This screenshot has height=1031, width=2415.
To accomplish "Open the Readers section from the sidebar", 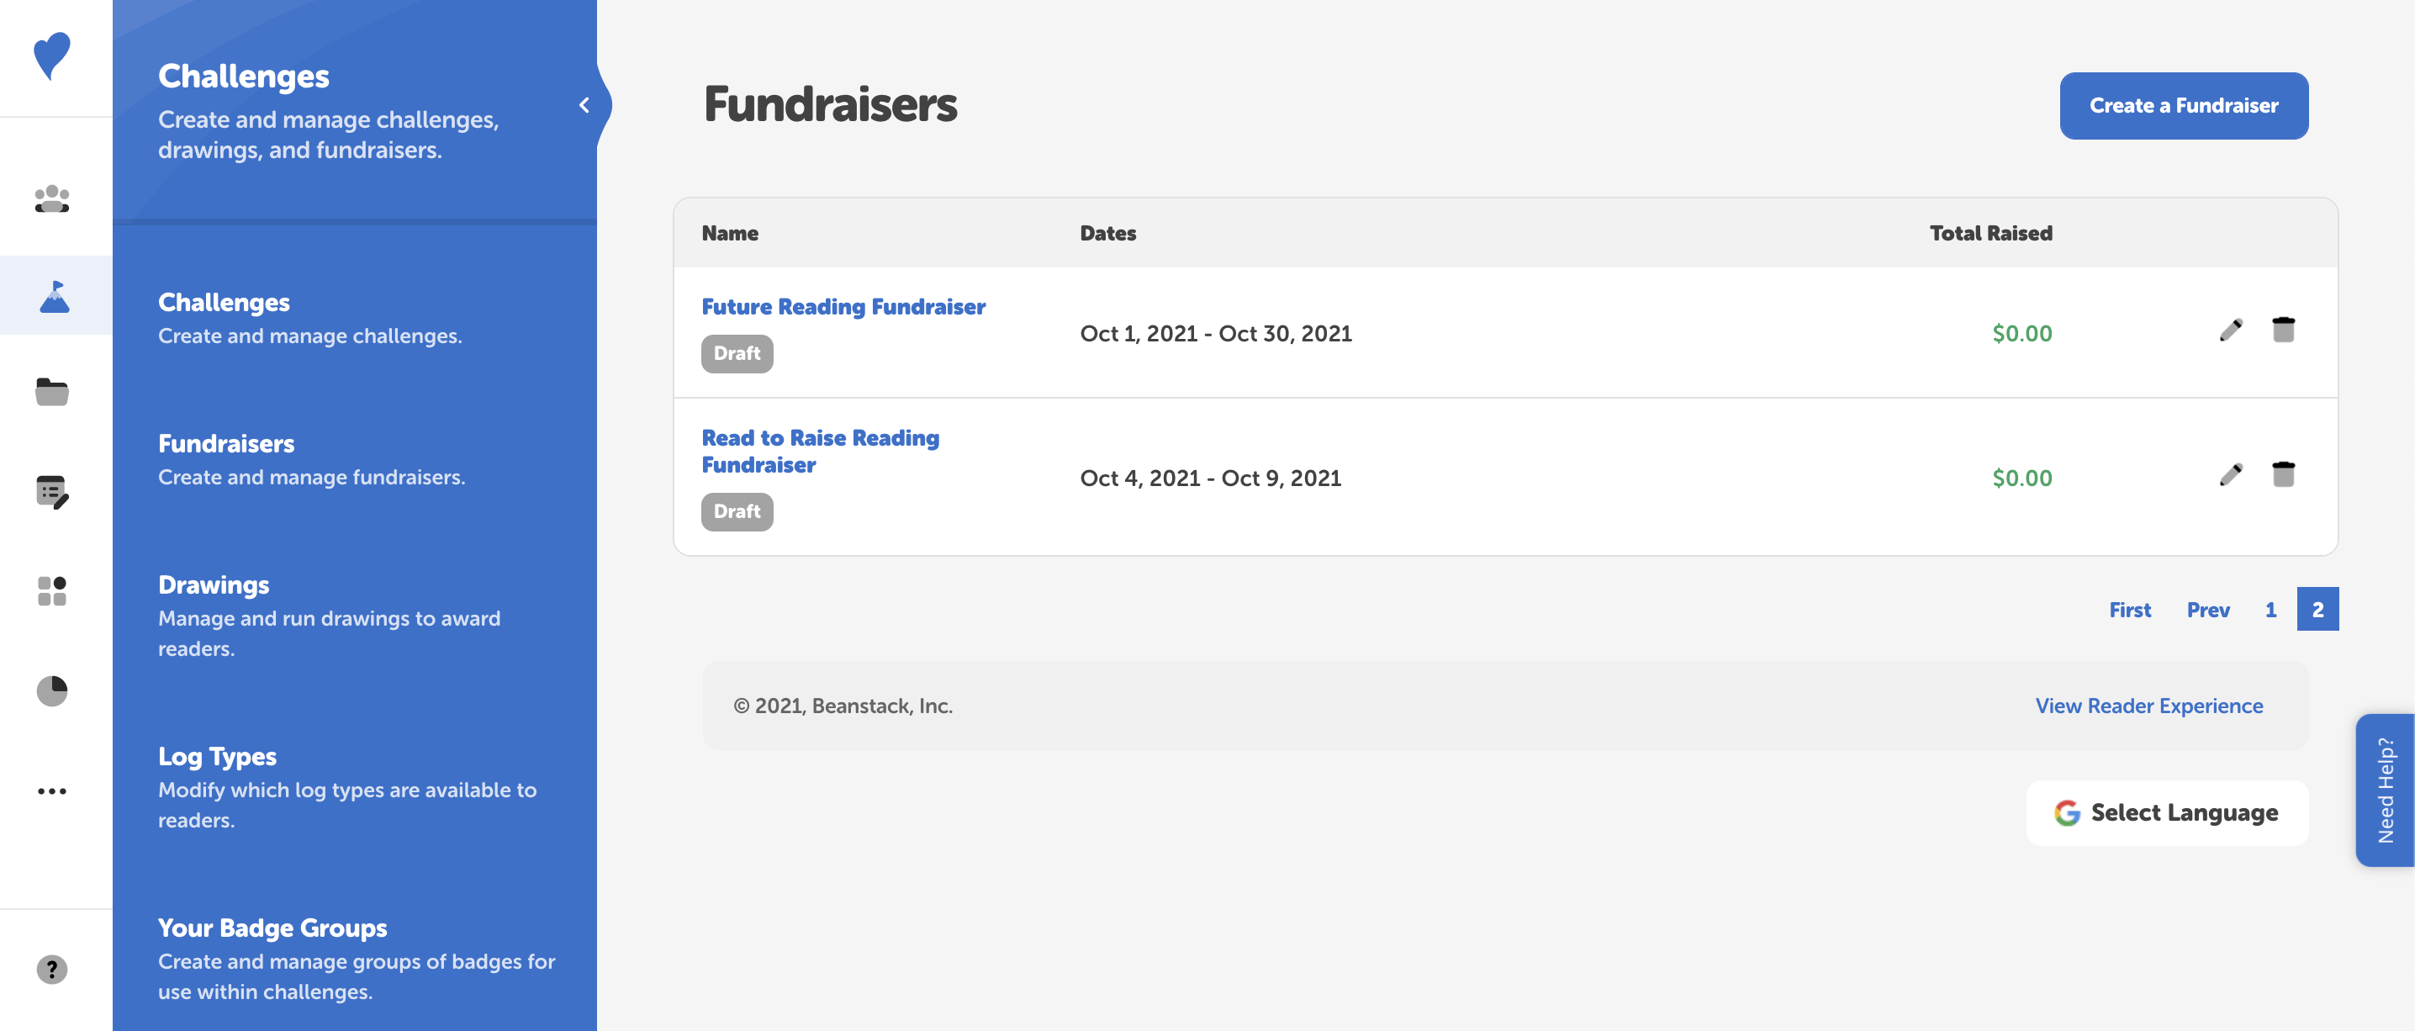I will point(54,198).
